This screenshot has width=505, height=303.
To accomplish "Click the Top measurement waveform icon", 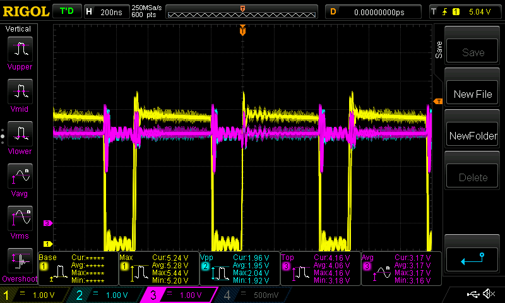I will click(x=302, y=273).
